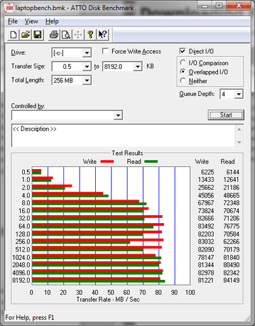Save benchmark using the floppy disk icon
Image resolution: width=255 pixels, height=326 pixels.
tap(37, 34)
